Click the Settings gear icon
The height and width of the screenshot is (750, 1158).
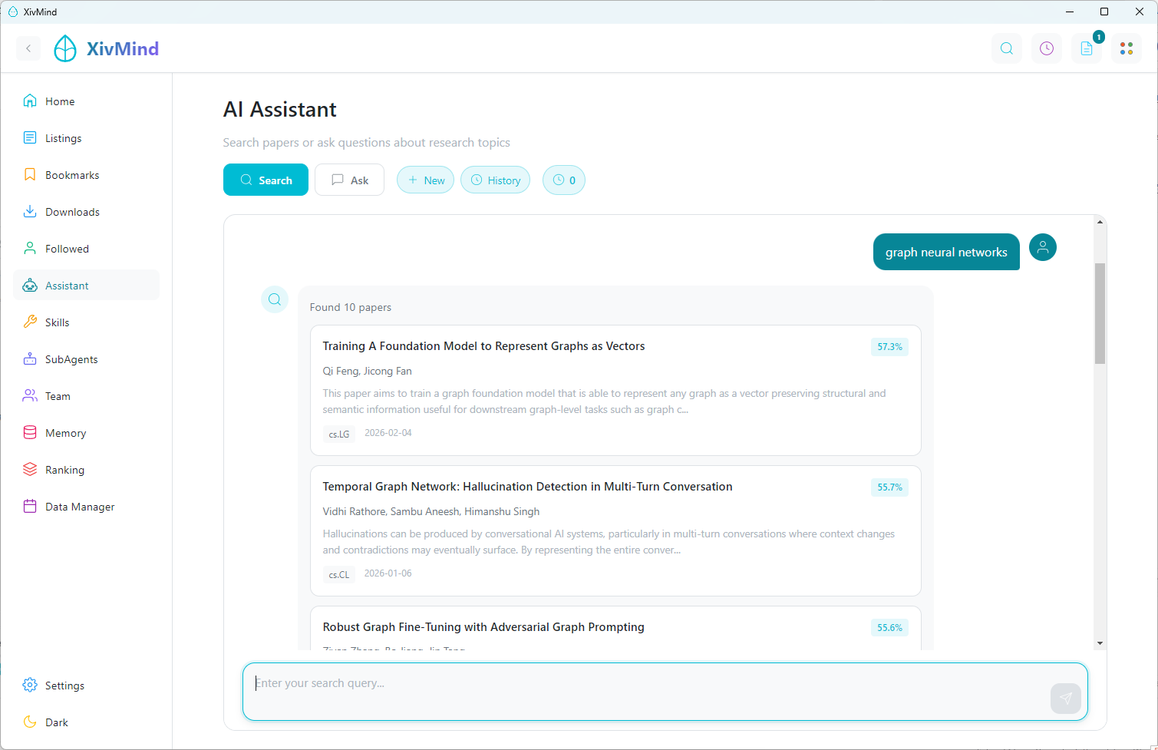coord(30,686)
